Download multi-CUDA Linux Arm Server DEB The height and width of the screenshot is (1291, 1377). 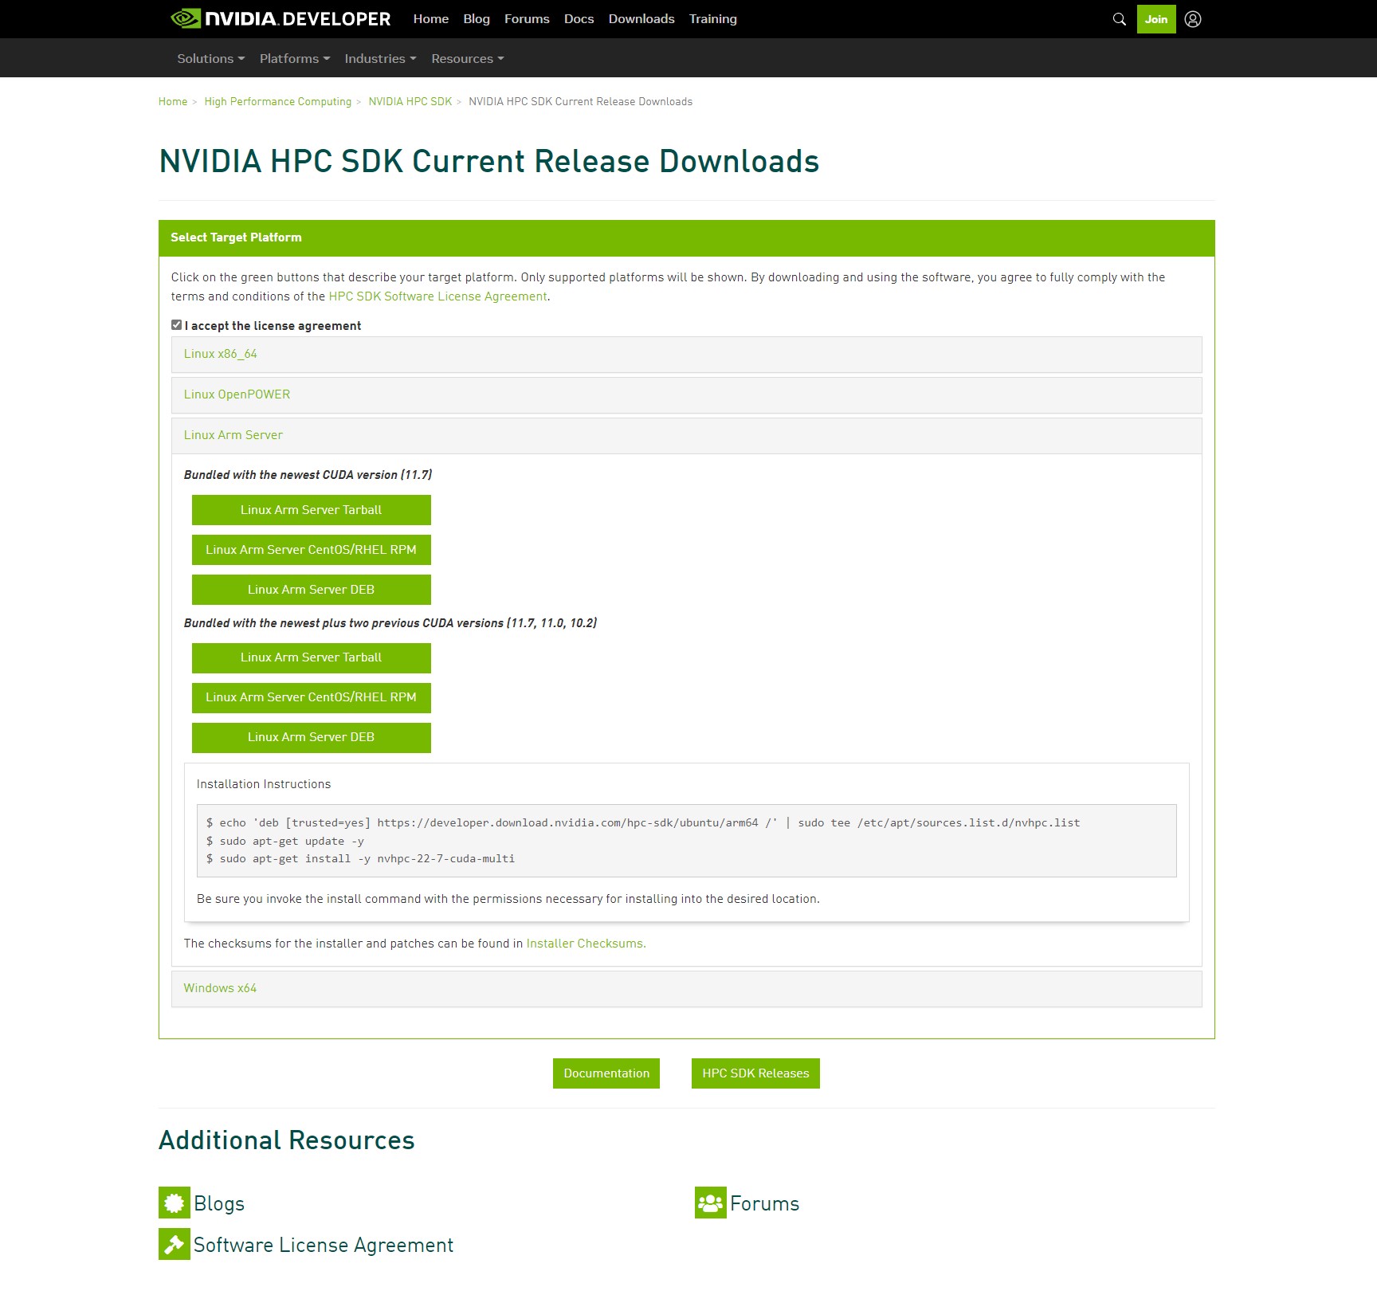312,737
